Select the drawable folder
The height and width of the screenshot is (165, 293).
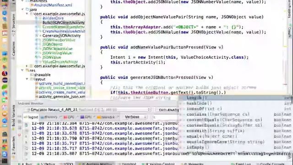click(42, 75)
